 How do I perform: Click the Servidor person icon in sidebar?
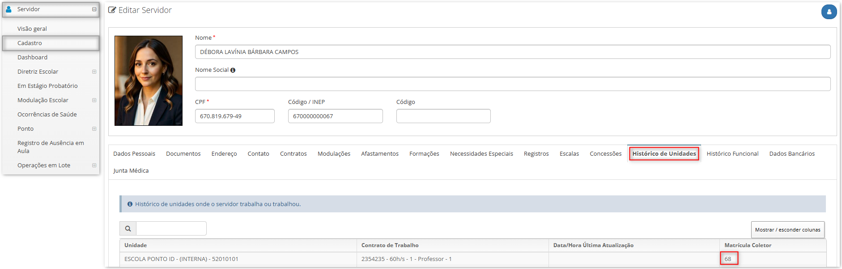(x=9, y=9)
